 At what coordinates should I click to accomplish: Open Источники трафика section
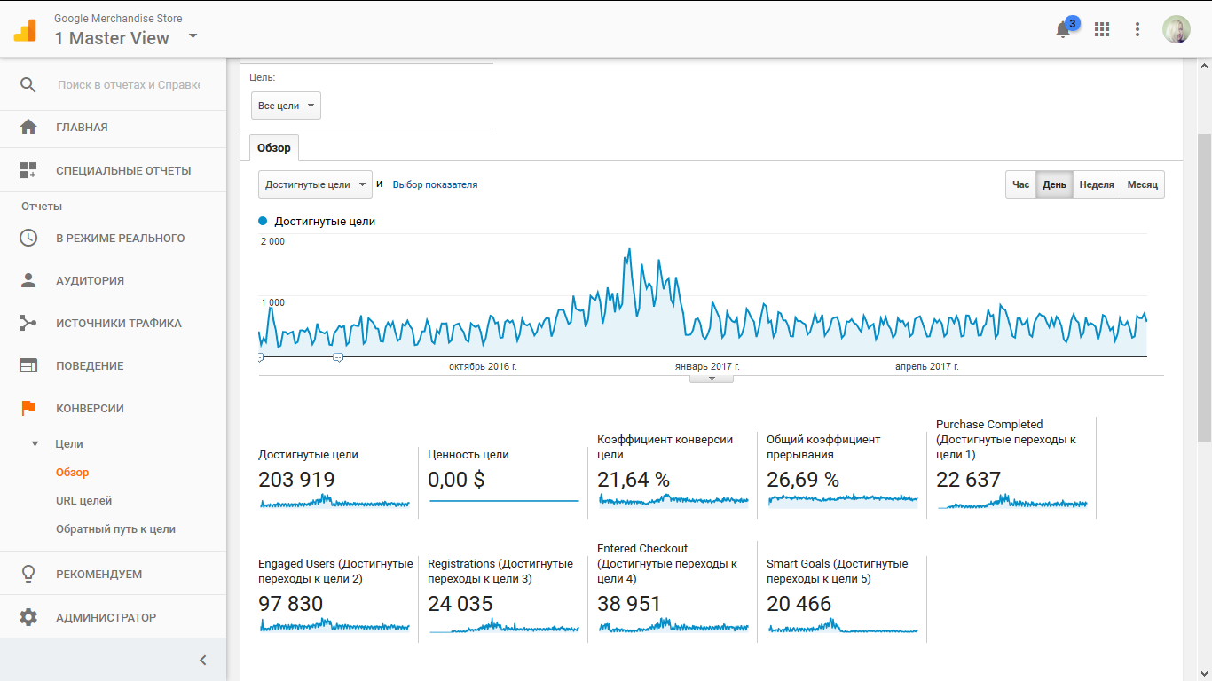click(x=120, y=323)
